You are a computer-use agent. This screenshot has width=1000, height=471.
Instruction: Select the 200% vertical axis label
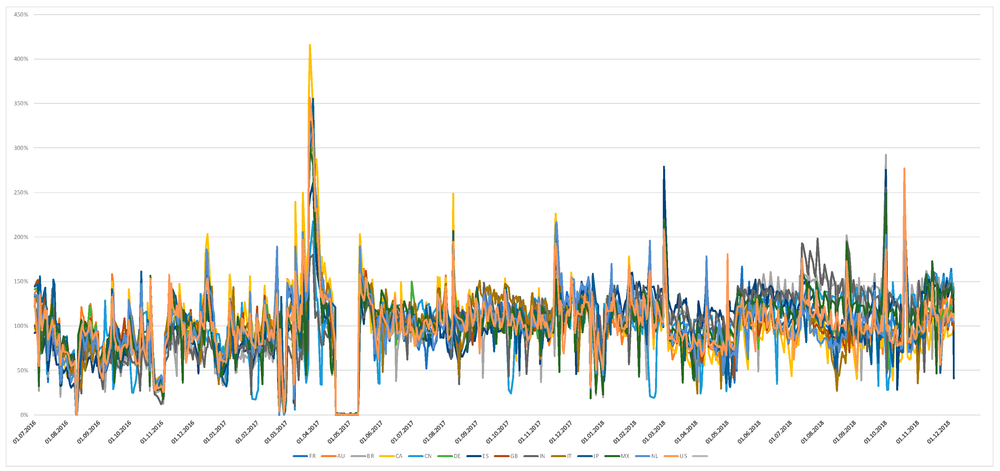click(21, 237)
